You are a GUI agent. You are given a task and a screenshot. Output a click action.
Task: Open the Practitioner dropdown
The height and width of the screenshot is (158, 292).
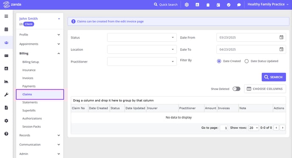click(142, 62)
